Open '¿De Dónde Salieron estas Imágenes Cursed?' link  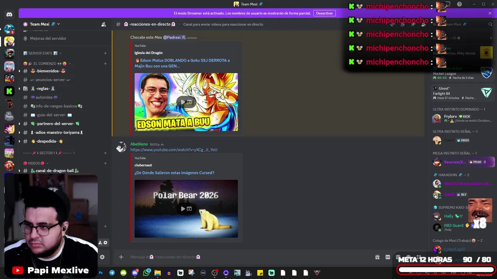tap(174, 173)
